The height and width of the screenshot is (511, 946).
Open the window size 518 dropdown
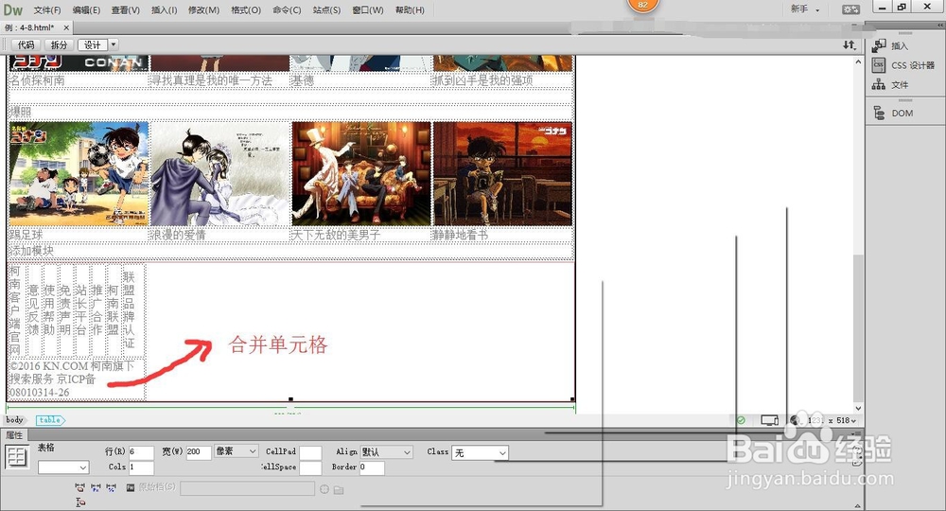click(845, 420)
